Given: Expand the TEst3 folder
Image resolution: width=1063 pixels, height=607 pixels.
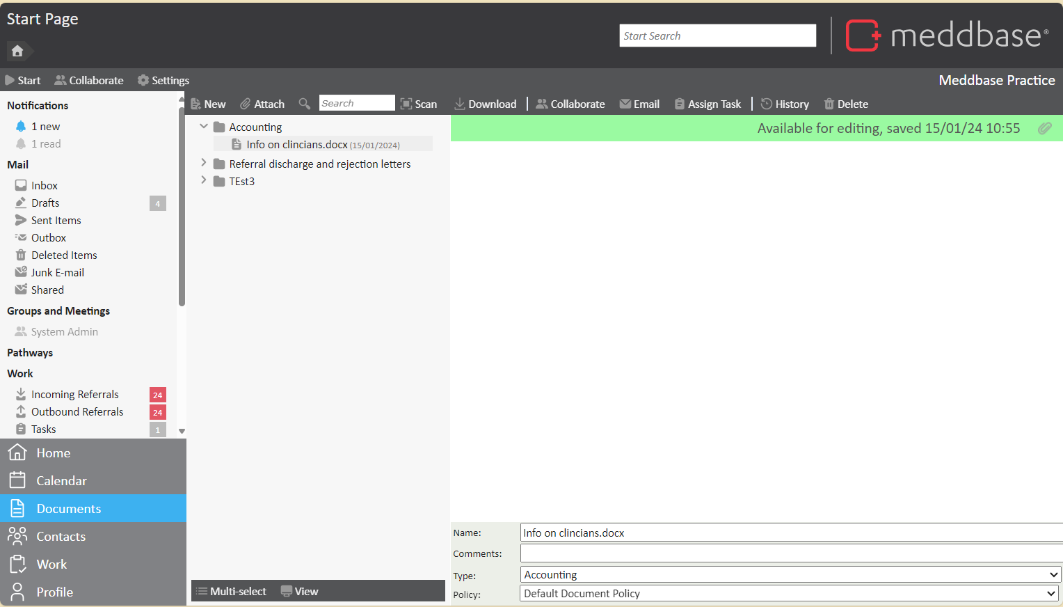Looking at the screenshot, I should pyautogui.click(x=204, y=180).
